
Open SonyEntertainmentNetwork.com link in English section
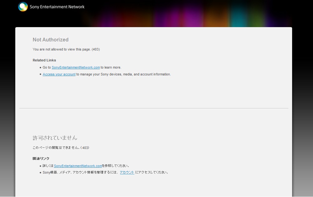76,67
